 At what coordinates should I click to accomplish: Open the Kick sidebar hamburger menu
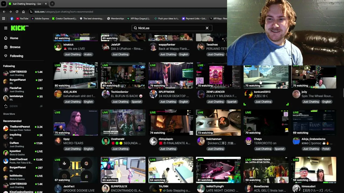point(6,28)
